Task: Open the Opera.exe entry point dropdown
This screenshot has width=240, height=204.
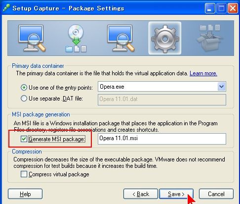Action: click(221, 87)
